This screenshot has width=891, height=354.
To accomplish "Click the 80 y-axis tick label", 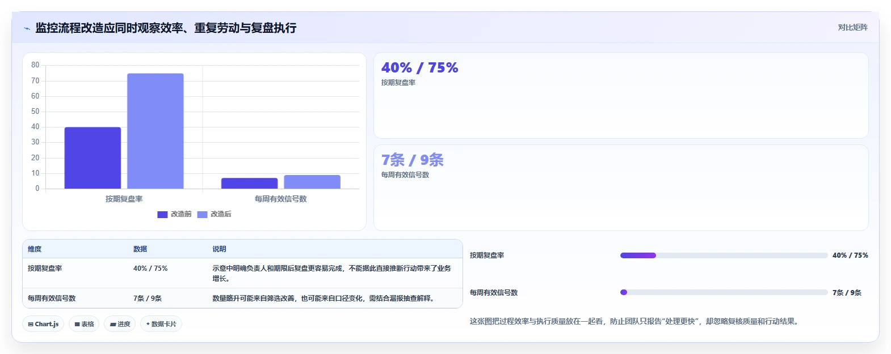I will coord(35,65).
